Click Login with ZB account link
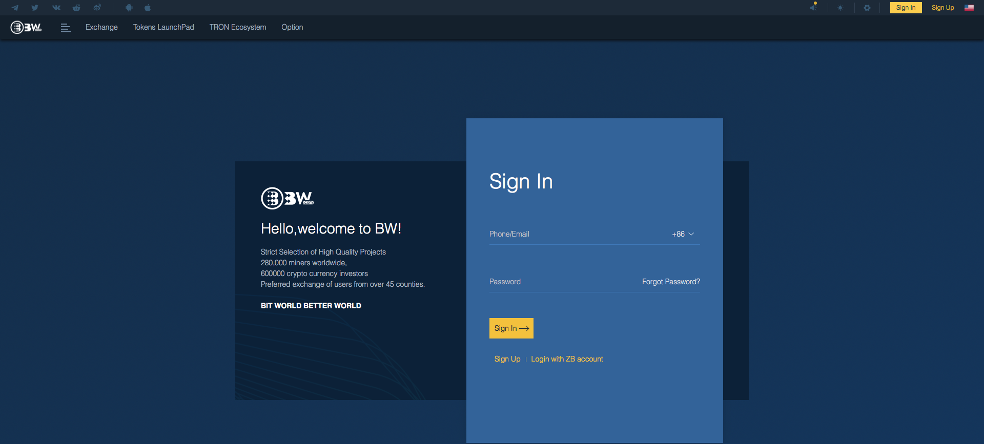Viewport: 984px width, 444px height. (x=567, y=359)
